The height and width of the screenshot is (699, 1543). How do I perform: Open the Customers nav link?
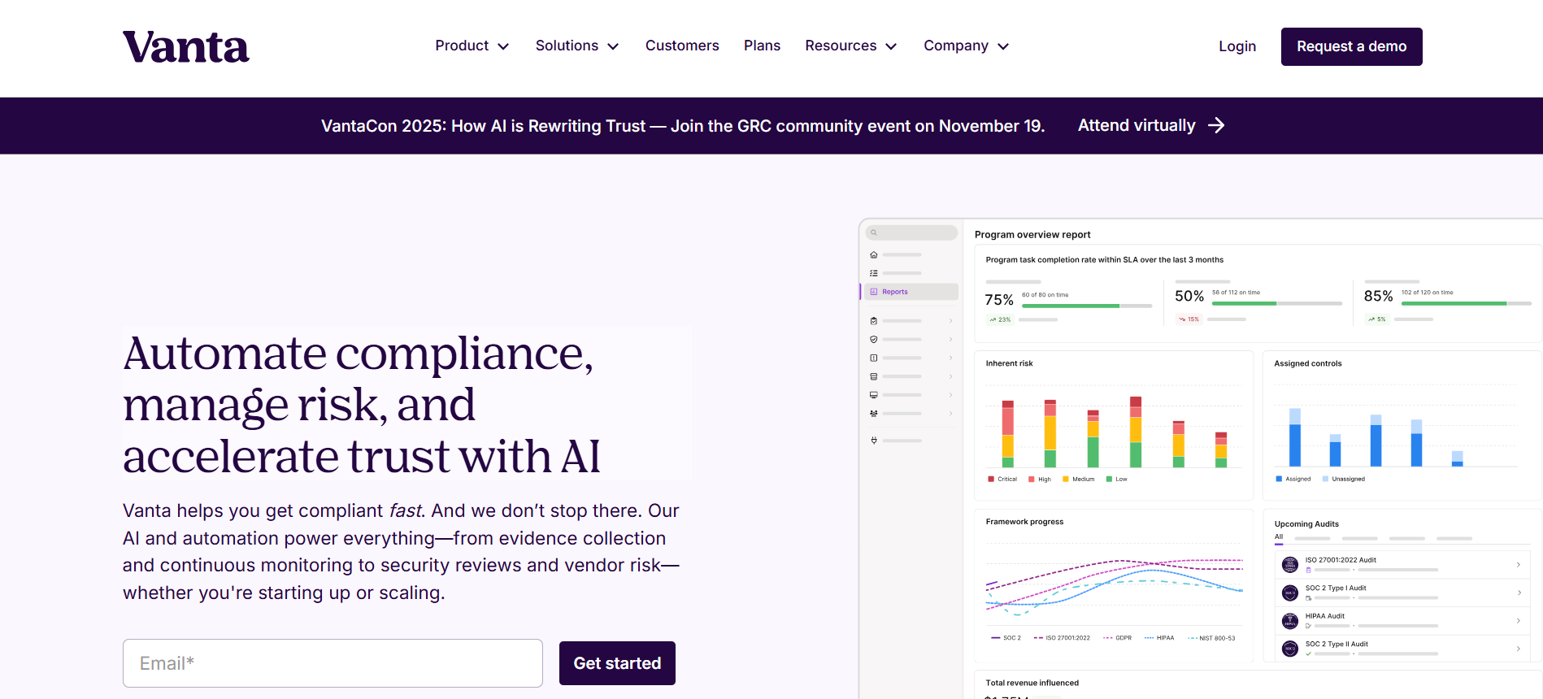click(x=682, y=46)
